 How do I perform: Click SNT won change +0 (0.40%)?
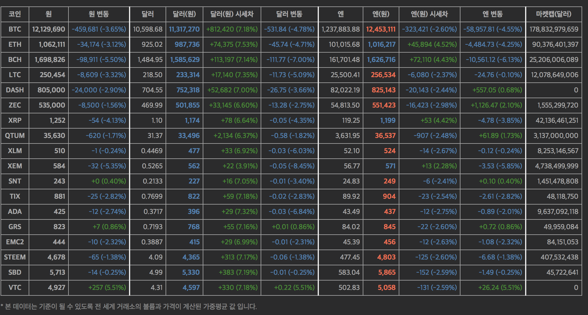tap(109, 181)
